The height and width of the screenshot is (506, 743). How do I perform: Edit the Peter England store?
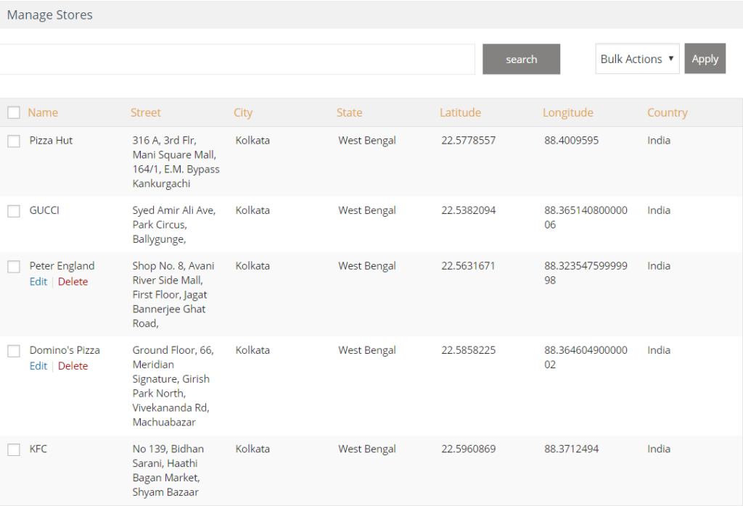coord(38,282)
